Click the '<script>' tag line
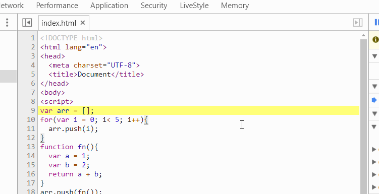Image resolution: width=379 pixels, height=194 pixels. tap(57, 102)
